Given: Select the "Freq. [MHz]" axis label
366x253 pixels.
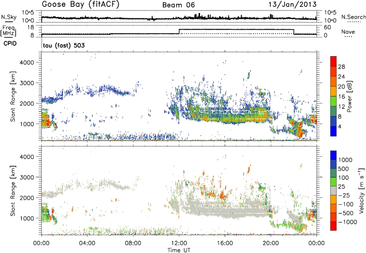Looking at the screenshot, I should (x=9, y=31).
